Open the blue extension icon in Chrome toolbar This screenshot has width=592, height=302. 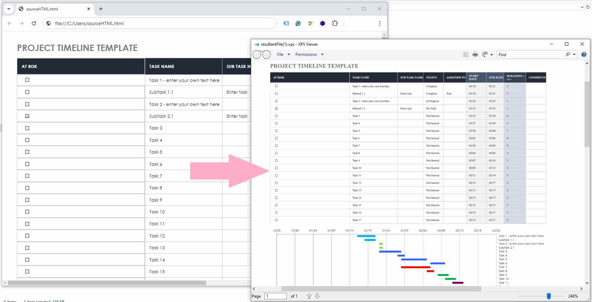286,23
